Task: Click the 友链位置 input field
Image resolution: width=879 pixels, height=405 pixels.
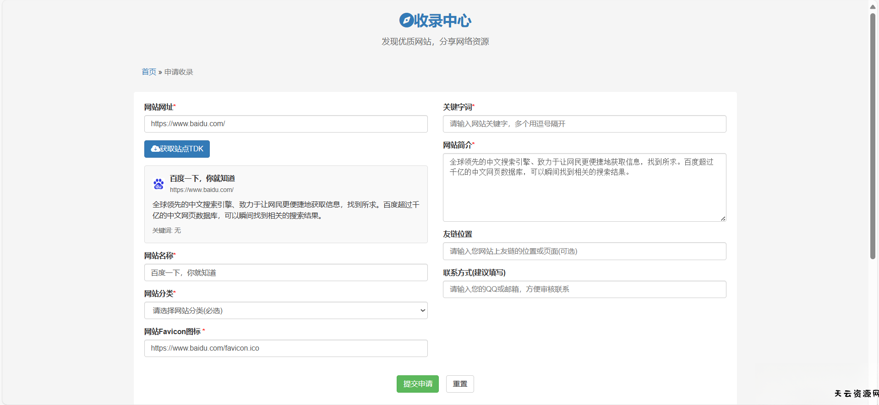Action: click(584, 251)
